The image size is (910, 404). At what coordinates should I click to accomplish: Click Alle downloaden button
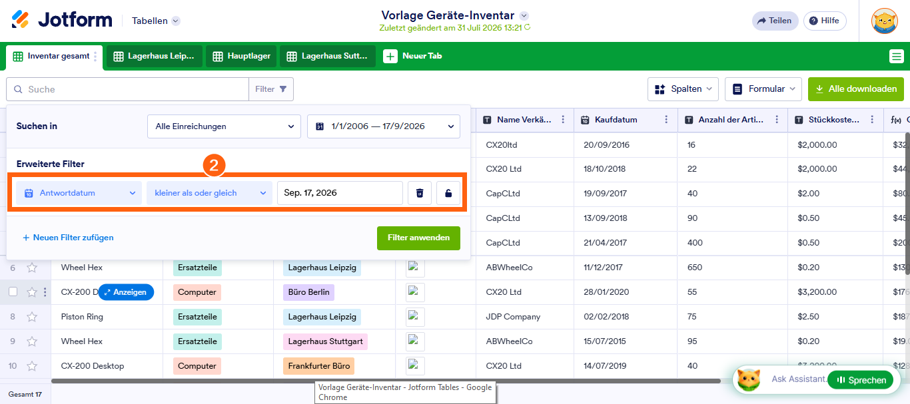(x=856, y=89)
